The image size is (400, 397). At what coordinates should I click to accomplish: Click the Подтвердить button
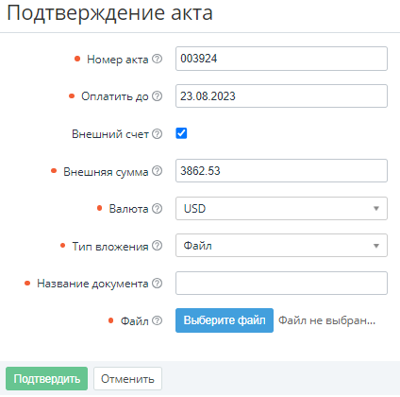pos(46,378)
